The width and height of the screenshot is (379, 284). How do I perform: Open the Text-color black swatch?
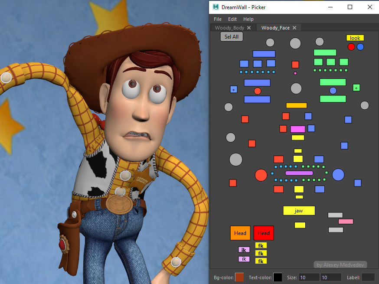point(278,277)
